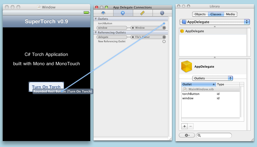Screen dimensions: 257x147
Task: Select AppDelegate row in class list
Action: [213, 31]
